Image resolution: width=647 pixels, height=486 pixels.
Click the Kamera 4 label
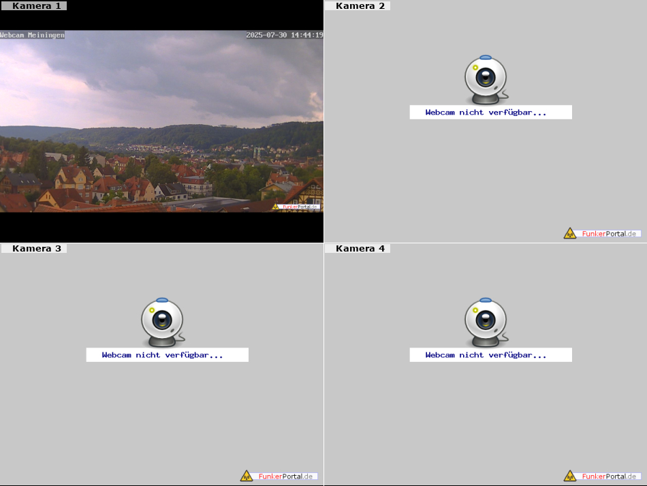[358, 249]
